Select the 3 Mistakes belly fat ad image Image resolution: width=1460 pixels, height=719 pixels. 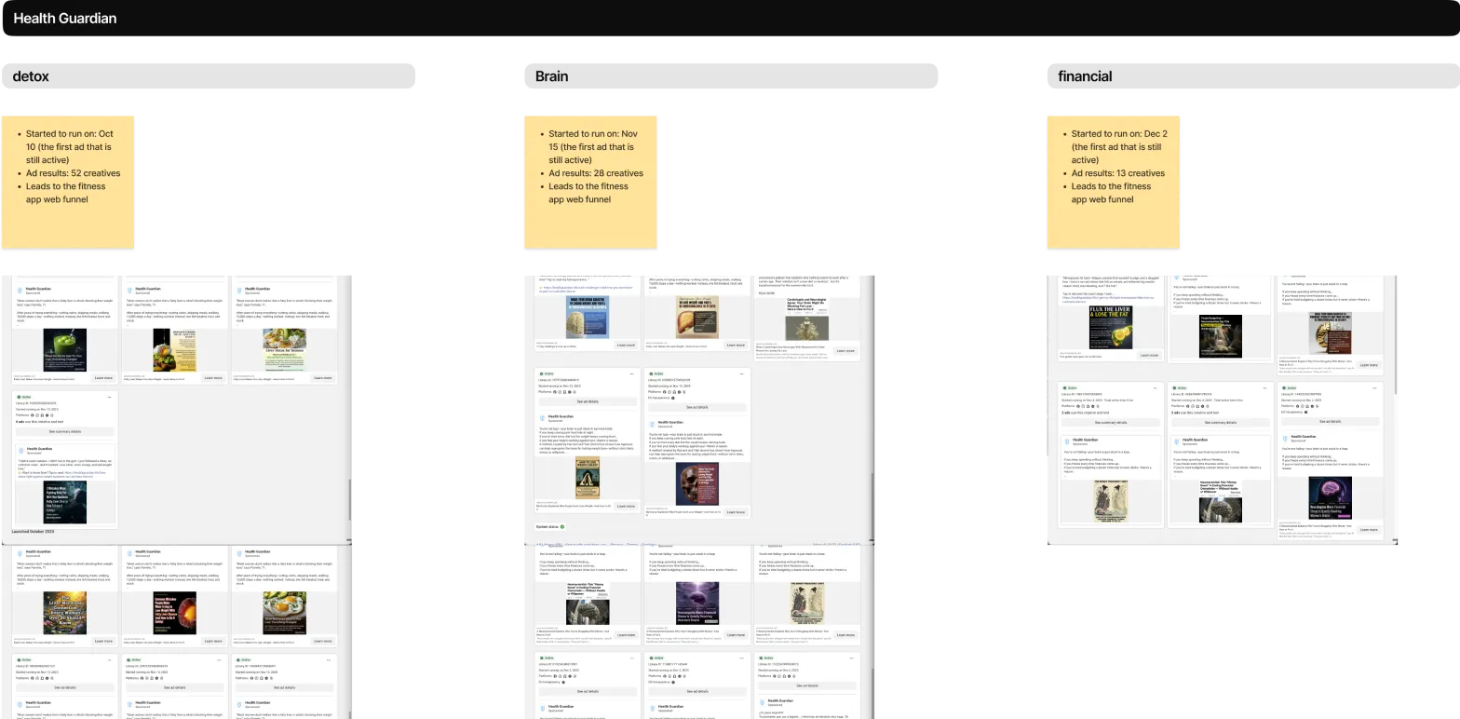pos(65,501)
